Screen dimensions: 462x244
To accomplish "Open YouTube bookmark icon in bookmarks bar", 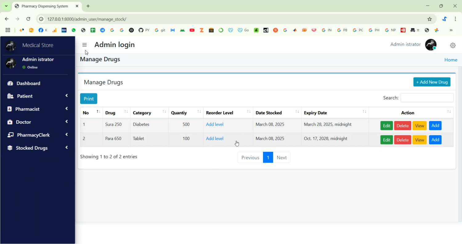I will [192, 30].
